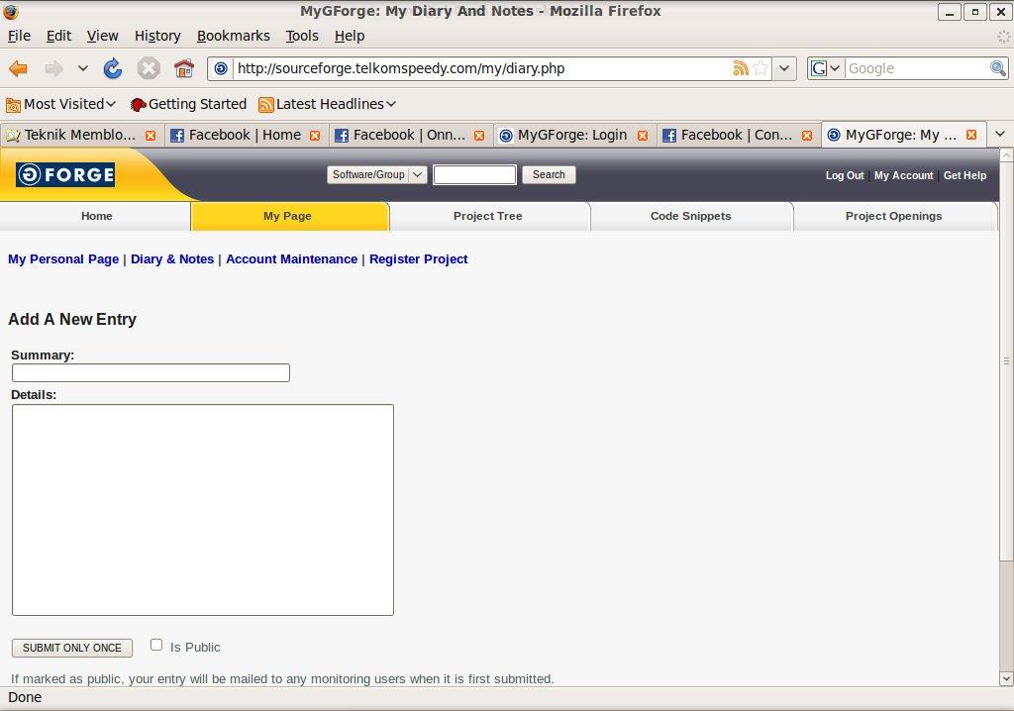Open the Most Visited bookmarks folder
This screenshot has width=1014, height=711.
pos(60,104)
